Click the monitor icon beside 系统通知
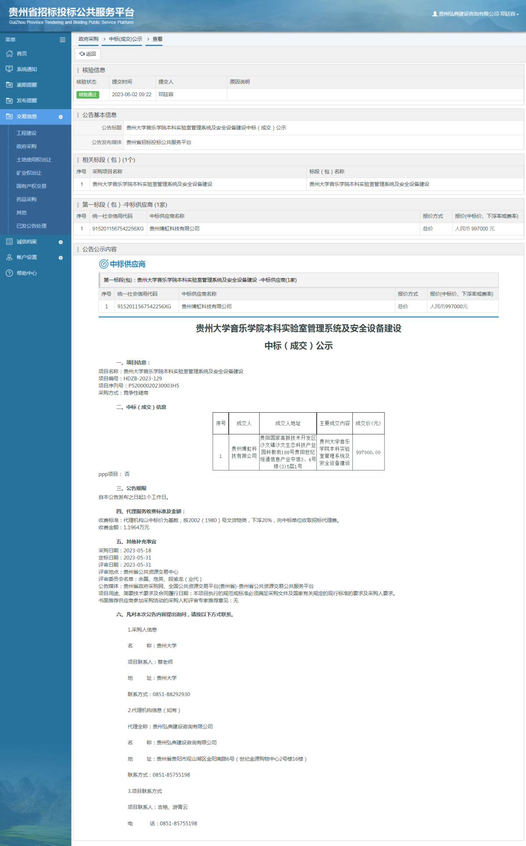 point(9,69)
